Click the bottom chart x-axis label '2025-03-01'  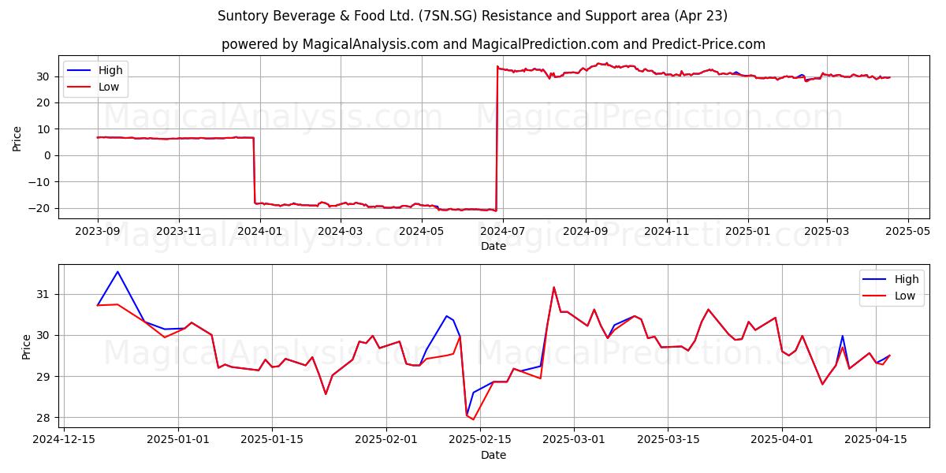pos(574,440)
